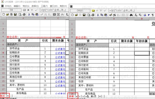Toggle the 格式 mode button at the bottom left

coord(3,96)
